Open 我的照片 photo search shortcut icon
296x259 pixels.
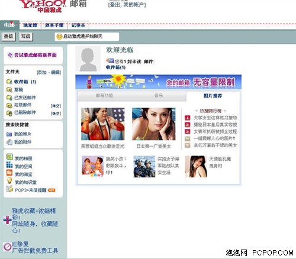point(9,134)
